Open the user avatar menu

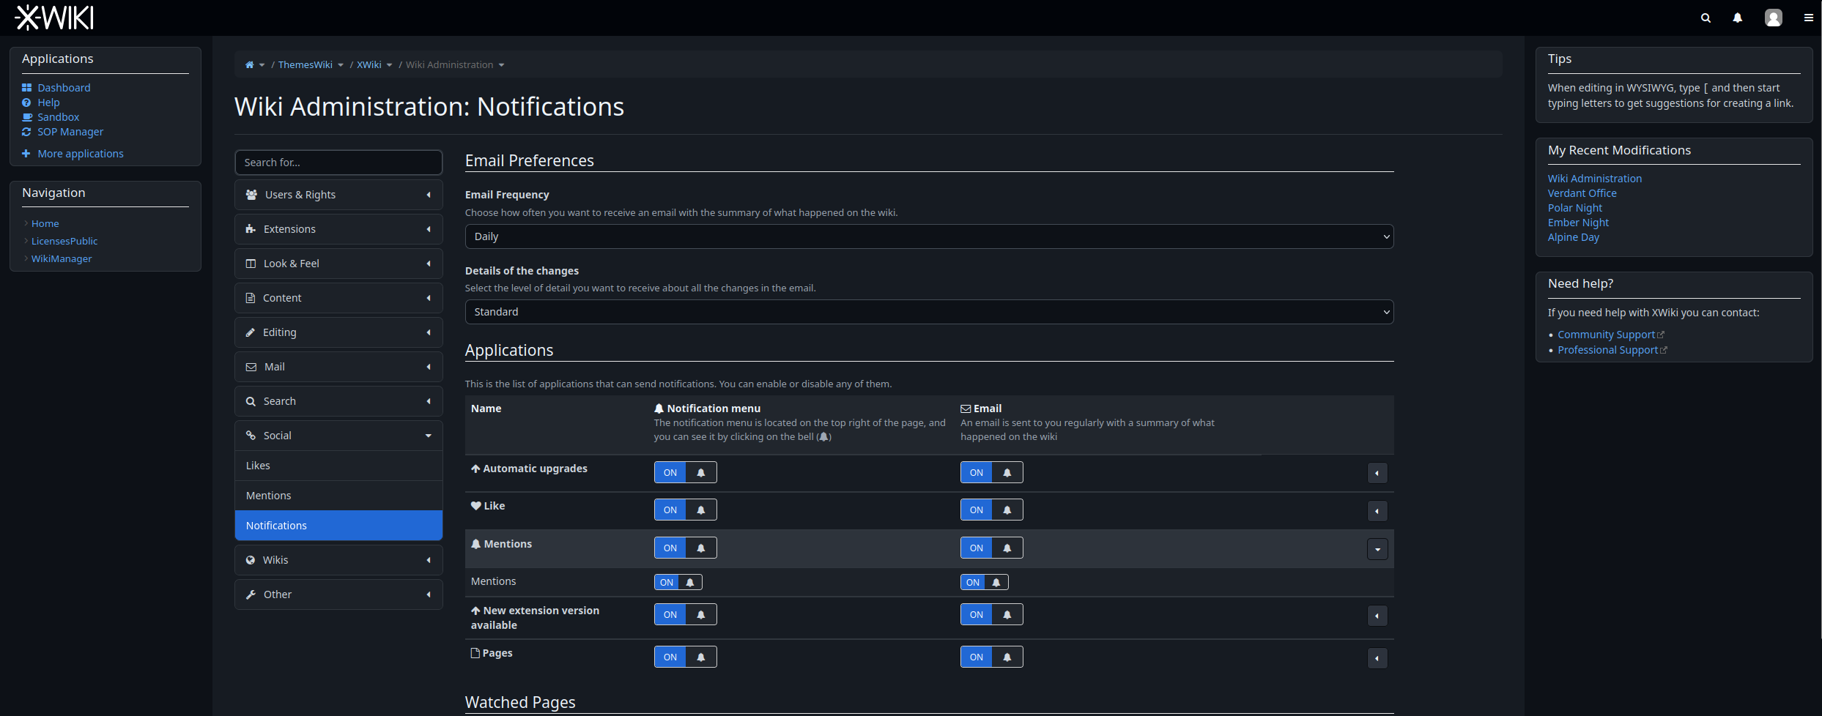click(x=1774, y=18)
